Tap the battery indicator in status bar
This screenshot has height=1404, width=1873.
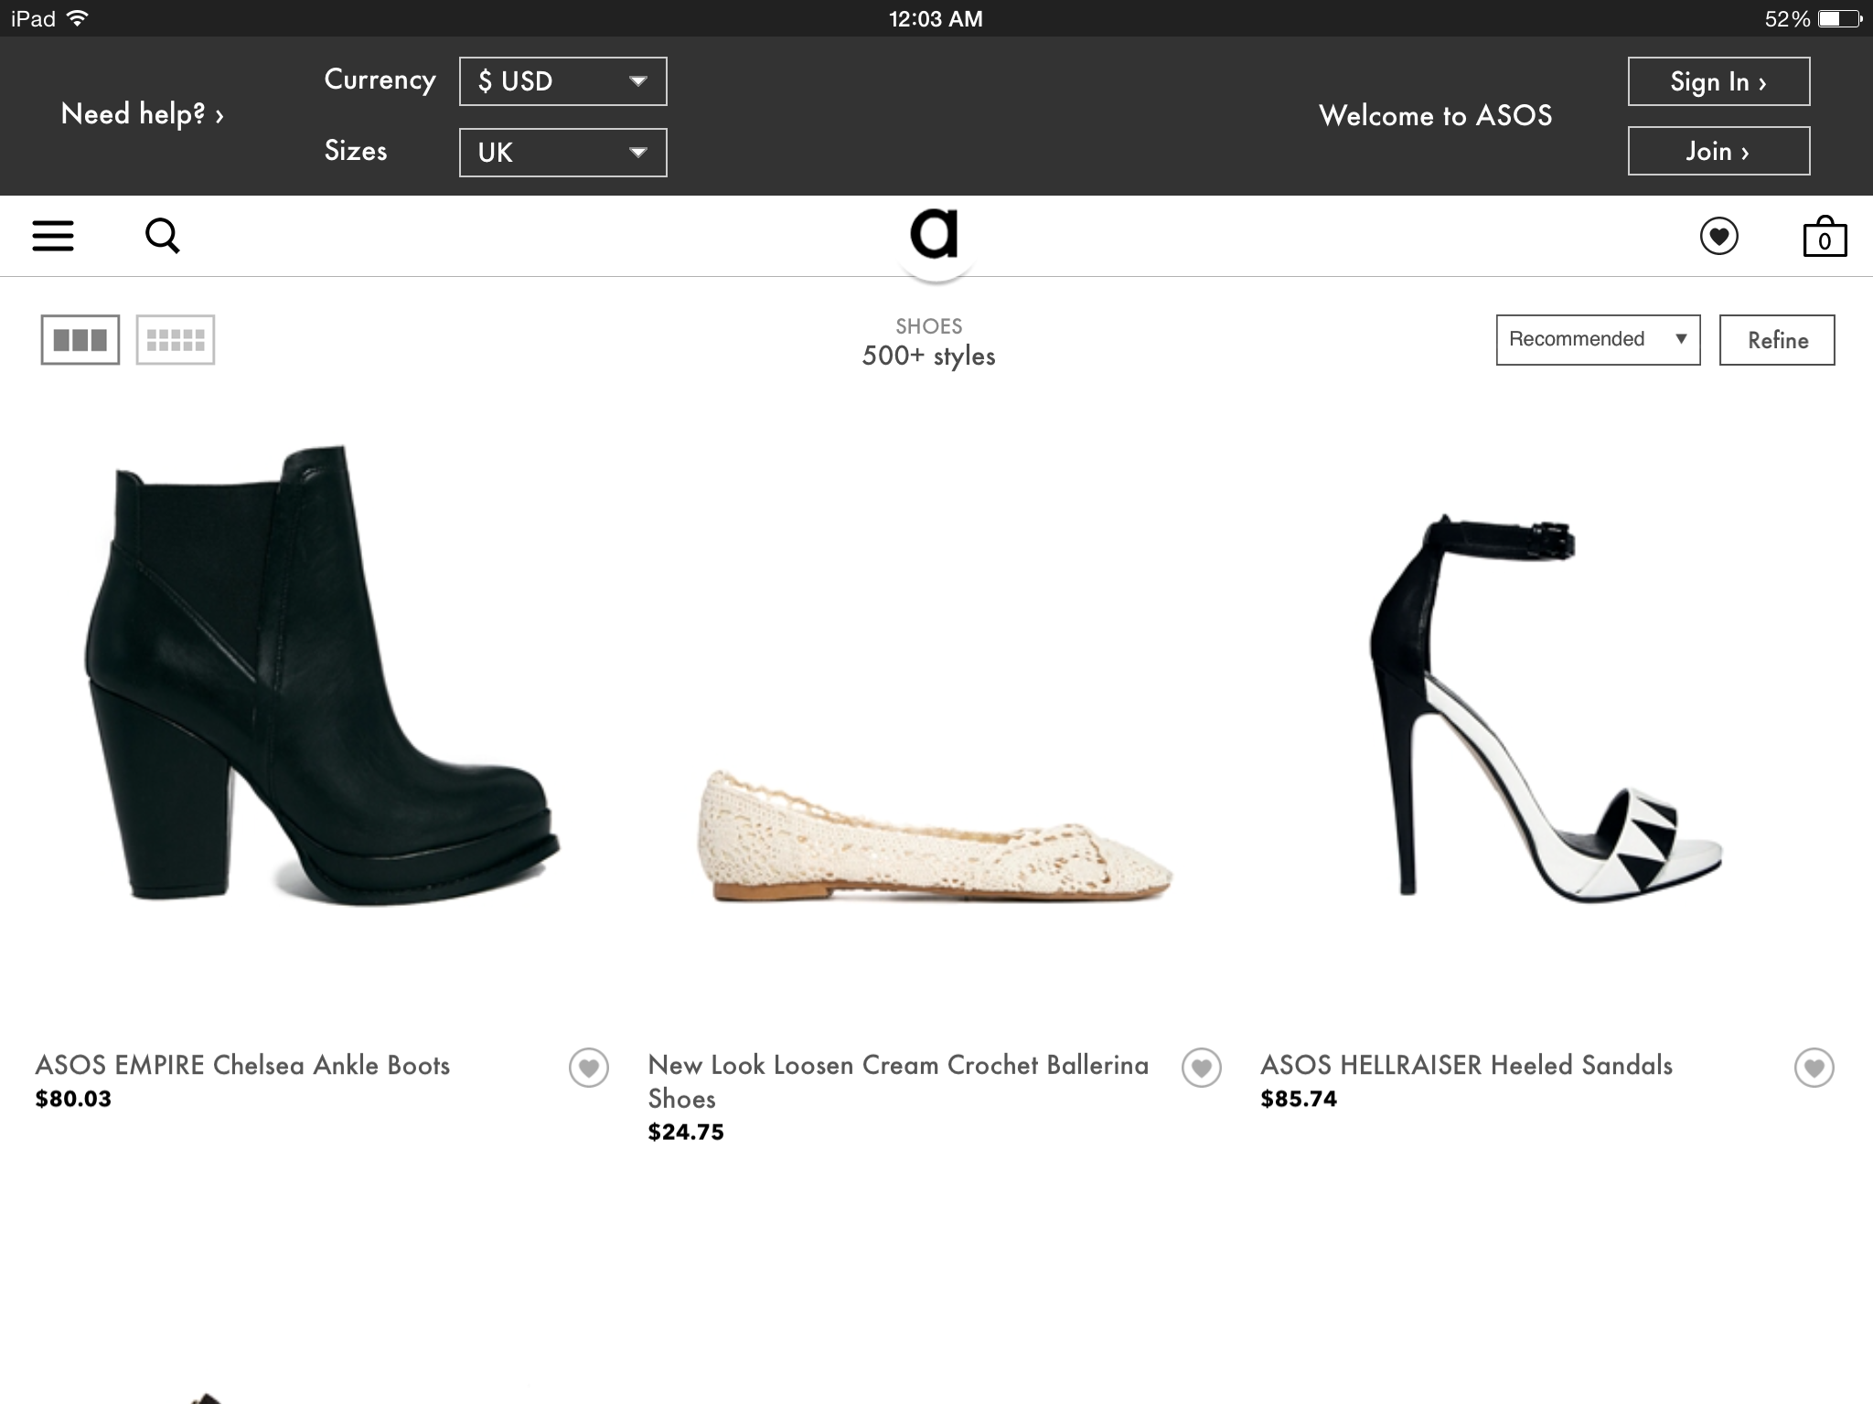point(1840,18)
